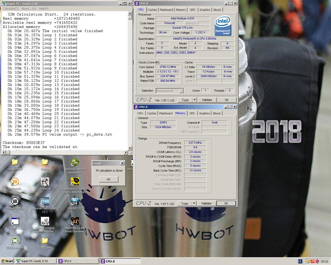Open Graphics tab in lower CPU-Z window
This screenshot has width=331, height=265.
click(204, 113)
